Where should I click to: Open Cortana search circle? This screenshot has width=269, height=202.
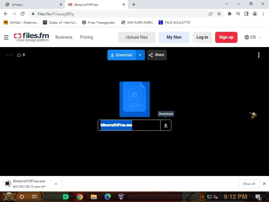pos(22,197)
